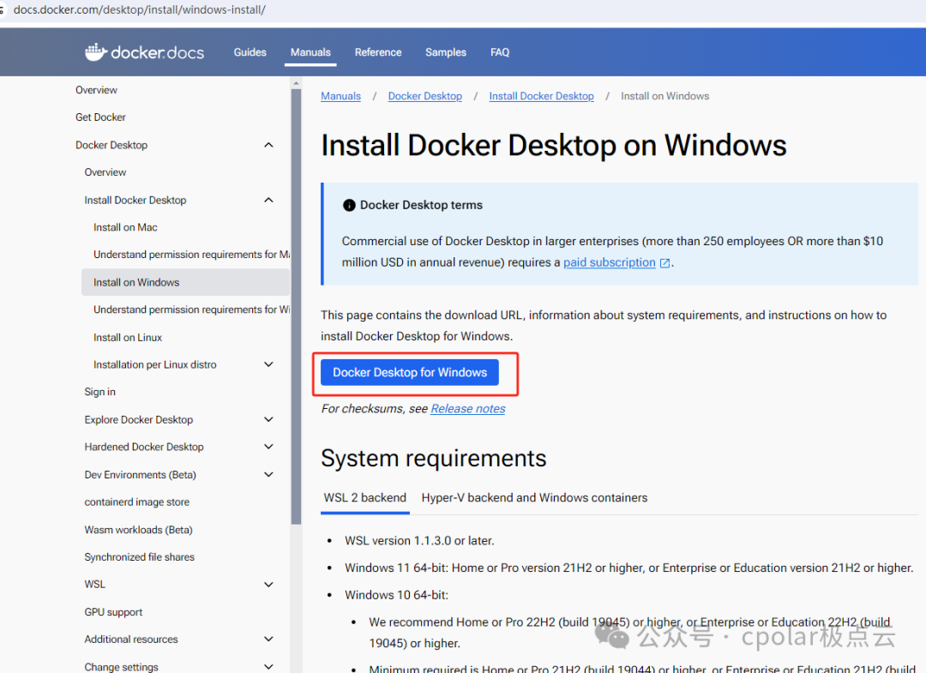Expand the Explore Docker Desktop chevron
Screen dimensions: 926x673
click(x=268, y=419)
